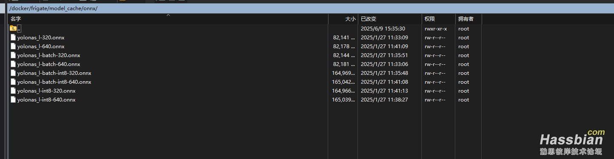Select the file name yolonas_l-int8-320.onnx

pos(46,91)
